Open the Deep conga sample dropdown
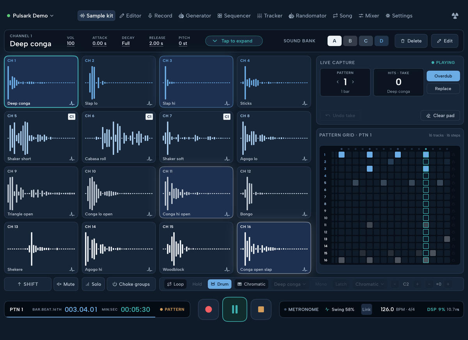Image resolution: width=468 pixels, height=340 pixels. point(290,284)
